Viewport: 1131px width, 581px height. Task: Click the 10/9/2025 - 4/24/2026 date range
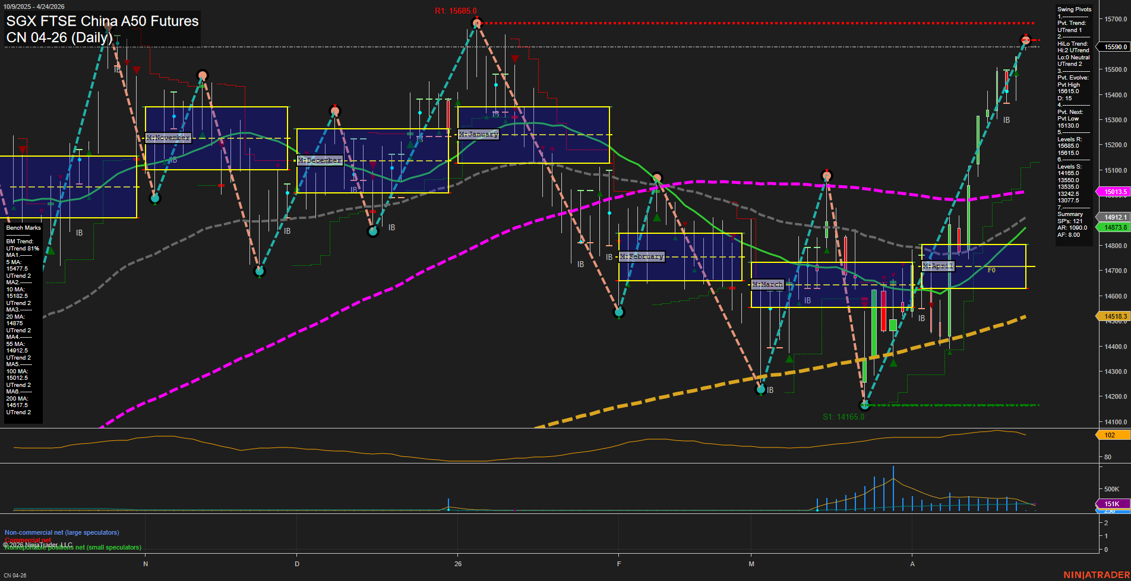[34, 7]
